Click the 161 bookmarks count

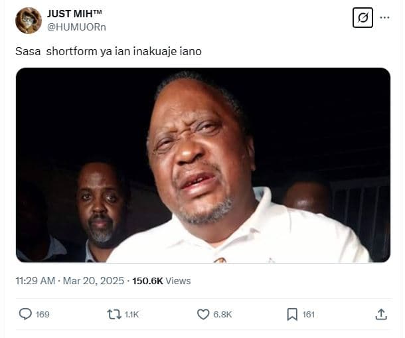point(308,315)
